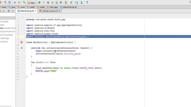Screen dimensions: 191x107
Task: Open project panel settings gear
Action: pyautogui.click(x=9, y=11)
